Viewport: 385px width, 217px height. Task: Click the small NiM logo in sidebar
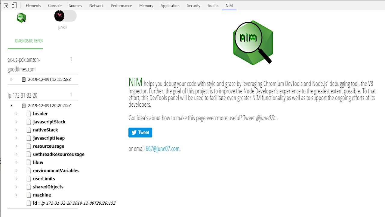click(21, 17)
